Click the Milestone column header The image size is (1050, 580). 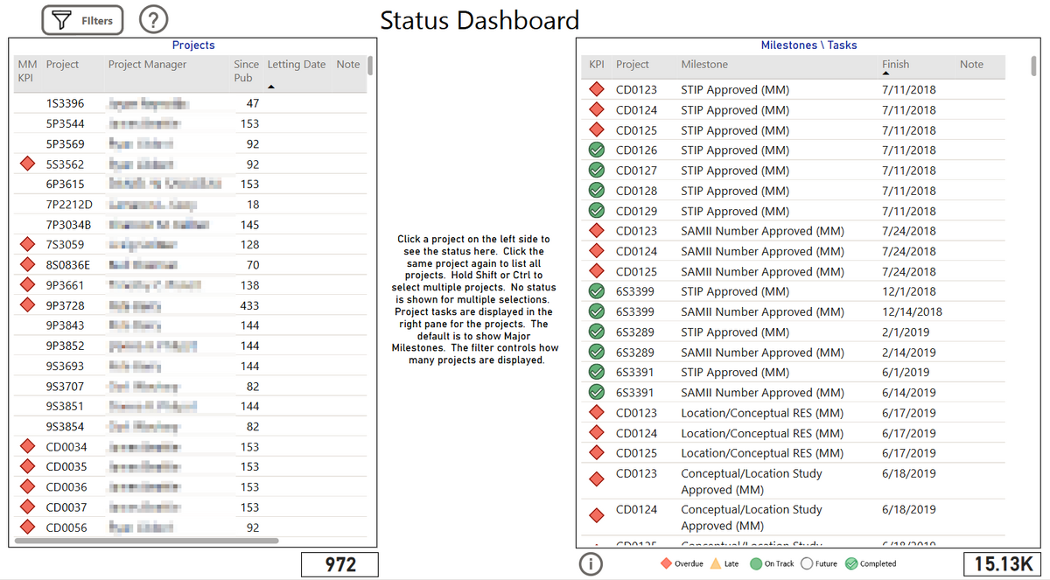click(704, 65)
